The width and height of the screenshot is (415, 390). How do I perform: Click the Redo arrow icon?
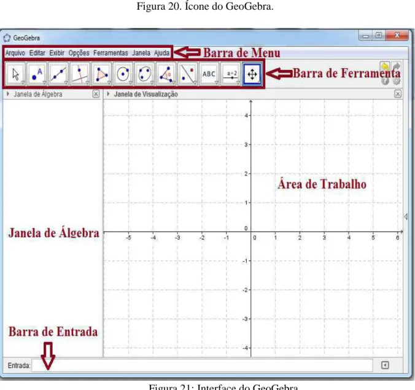pos(396,67)
